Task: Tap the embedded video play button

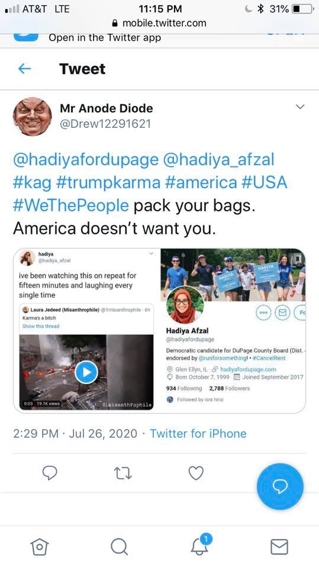Action: pyautogui.click(x=86, y=372)
